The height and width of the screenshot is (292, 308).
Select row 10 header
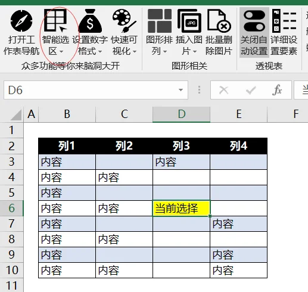[11, 270]
